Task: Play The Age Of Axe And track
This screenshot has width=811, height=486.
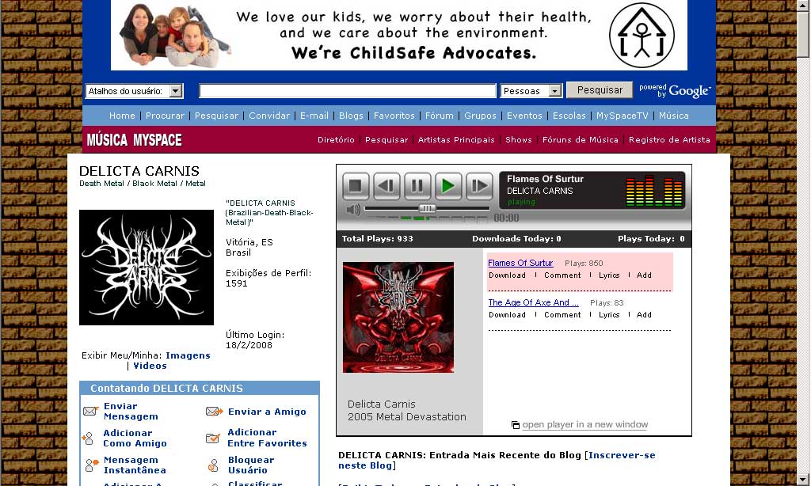Action: [x=533, y=302]
